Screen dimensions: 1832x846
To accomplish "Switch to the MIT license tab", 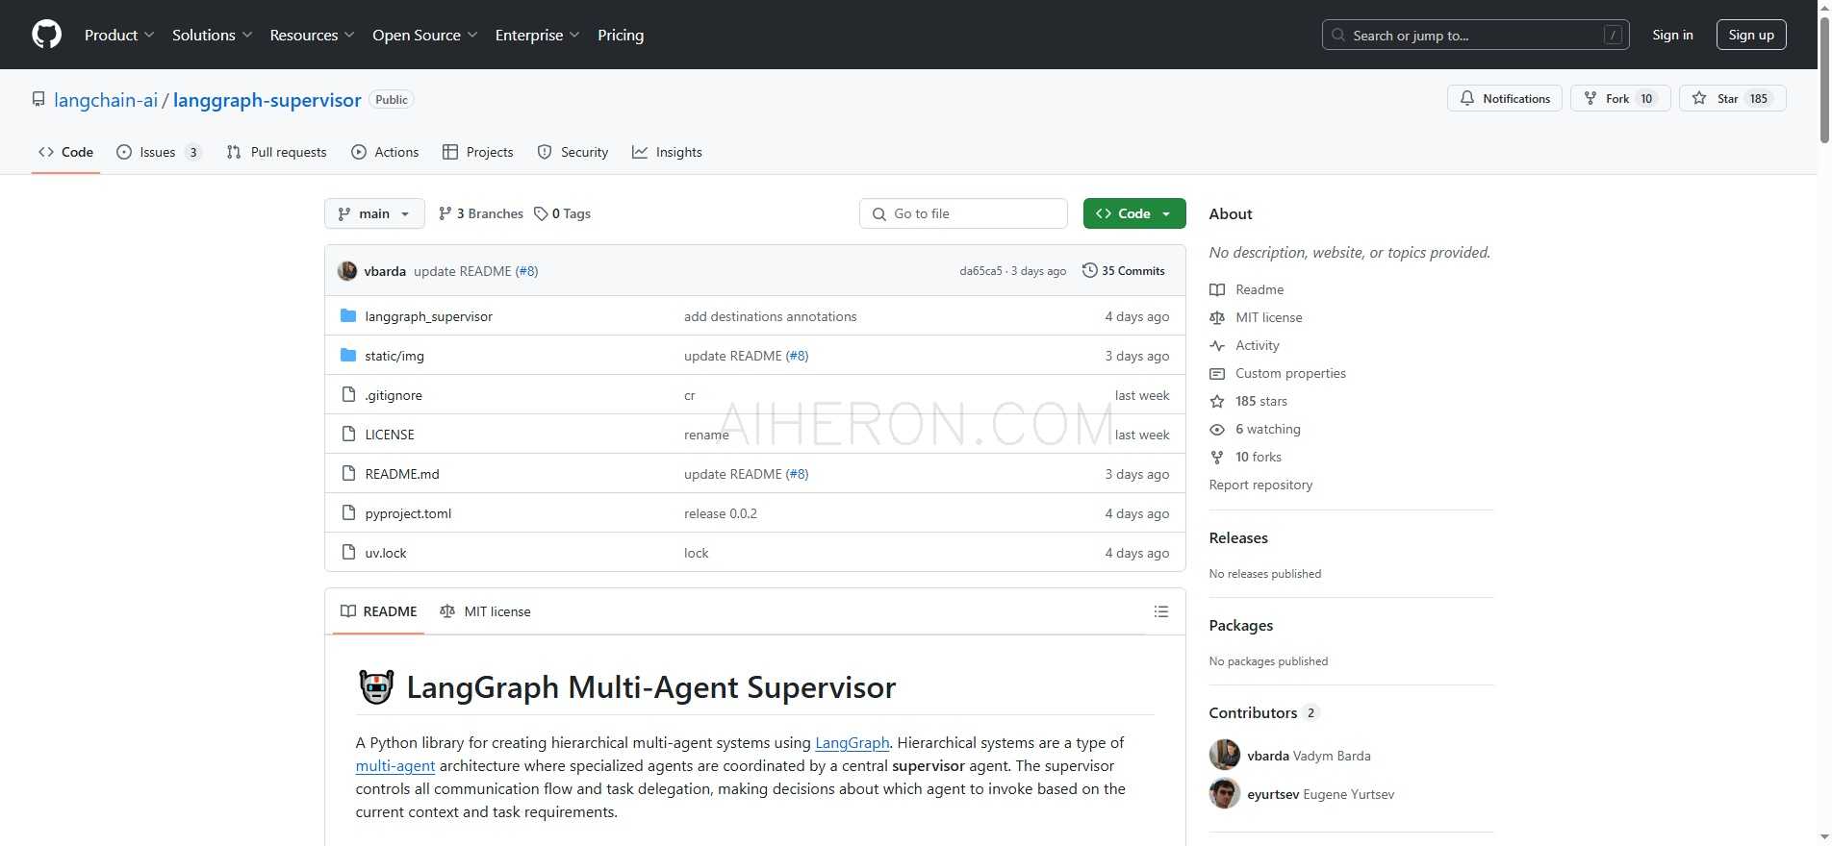I will click(485, 611).
